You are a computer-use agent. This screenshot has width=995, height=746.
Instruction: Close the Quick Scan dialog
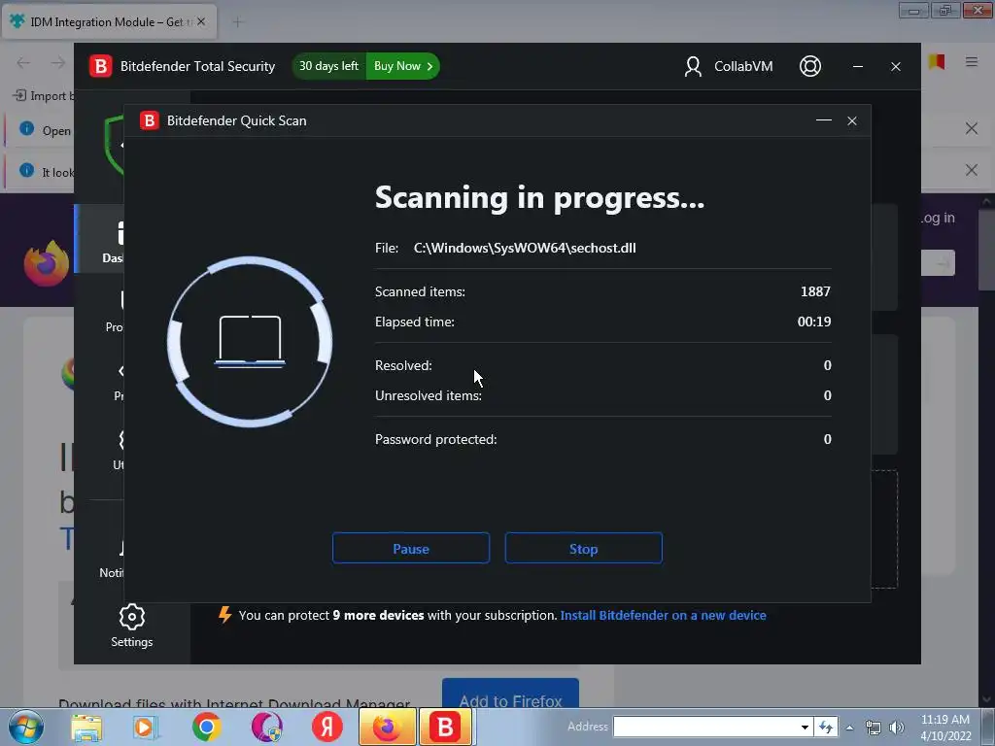coord(852,120)
